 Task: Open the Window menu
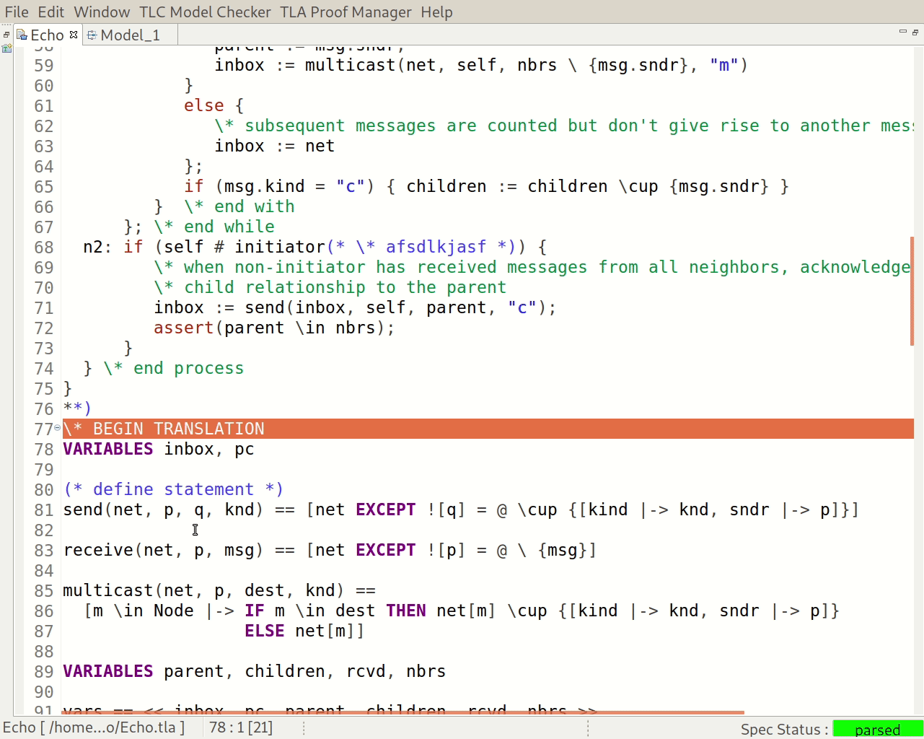(x=102, y=12)
